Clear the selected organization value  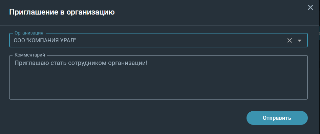point(290,40)
